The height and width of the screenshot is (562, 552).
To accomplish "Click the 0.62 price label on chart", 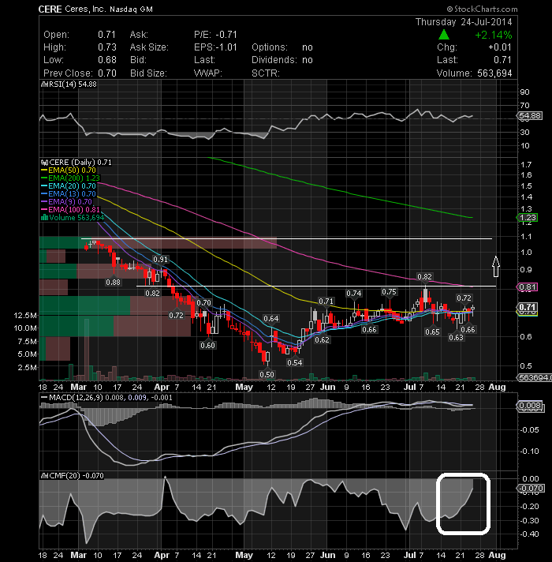I will 322,339.
